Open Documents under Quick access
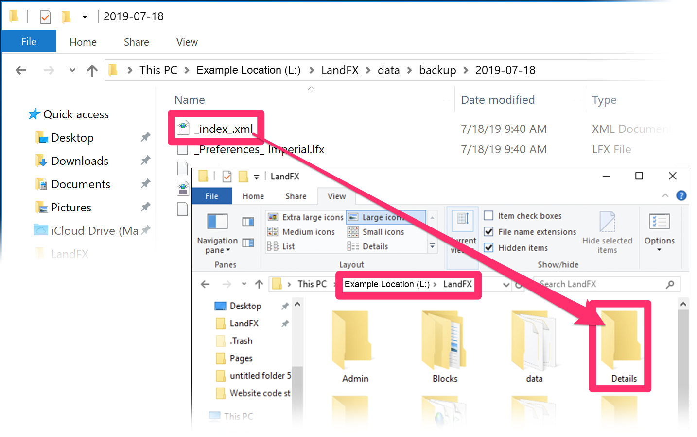Image resolution: width=697 pixels, height=437 pixels. pyautogui.click(x=81, y=184)
